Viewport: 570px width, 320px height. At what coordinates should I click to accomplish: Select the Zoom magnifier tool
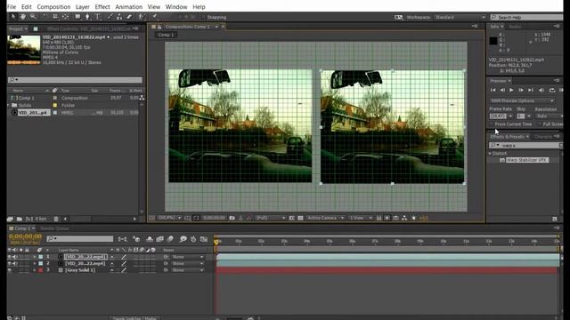pyautogui.click(x=33, y=17)
